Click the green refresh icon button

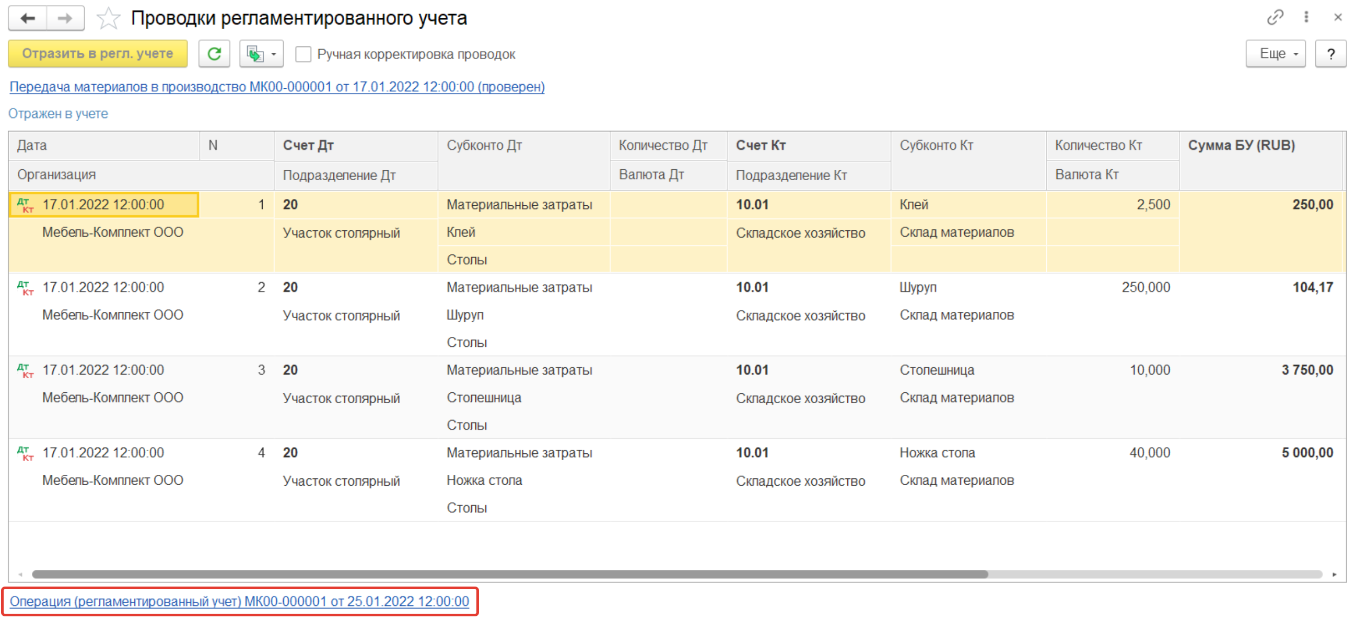click(214, 54)
